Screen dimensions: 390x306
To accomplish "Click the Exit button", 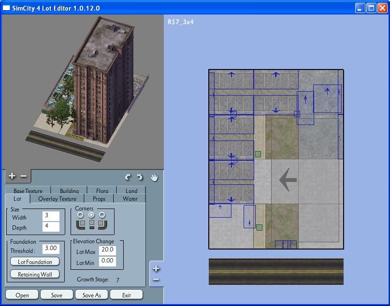I will 126,295.
